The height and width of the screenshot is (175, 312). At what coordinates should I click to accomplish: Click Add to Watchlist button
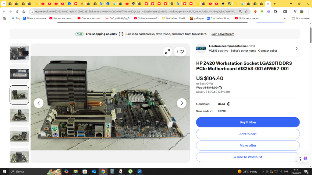pos(248,157)
